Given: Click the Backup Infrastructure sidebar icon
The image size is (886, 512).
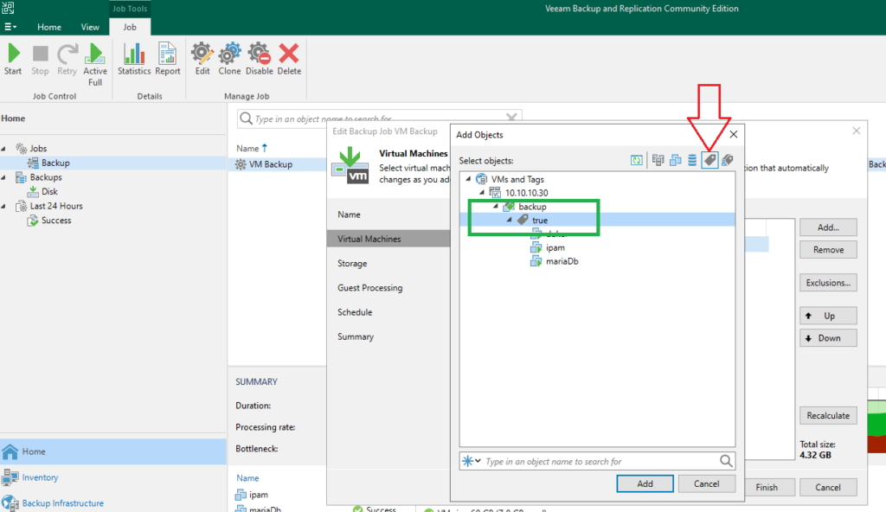Looking at the screenshot, I should coord(9,503).
